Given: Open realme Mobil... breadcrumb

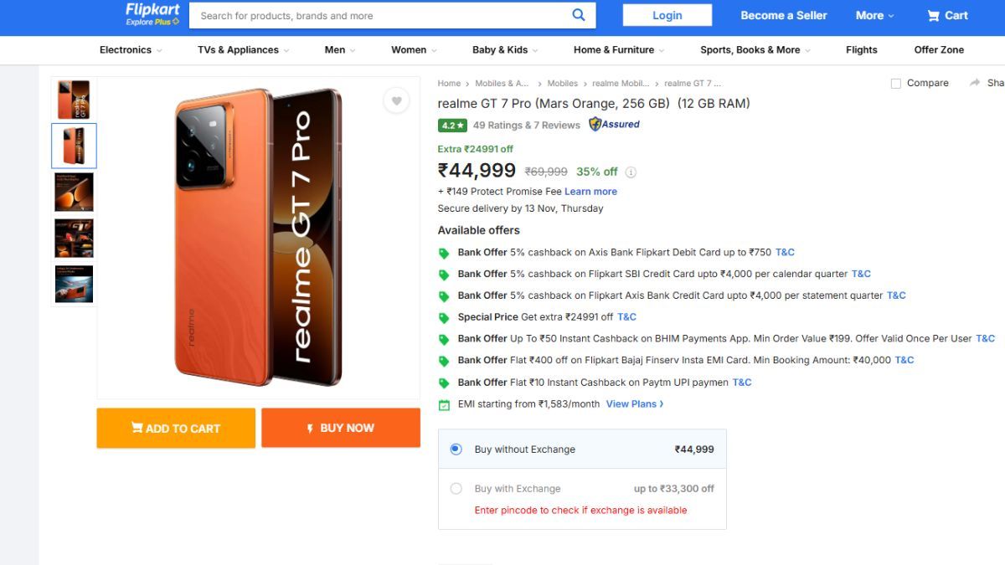Looking at the screenshot, I should coord(621,84).
